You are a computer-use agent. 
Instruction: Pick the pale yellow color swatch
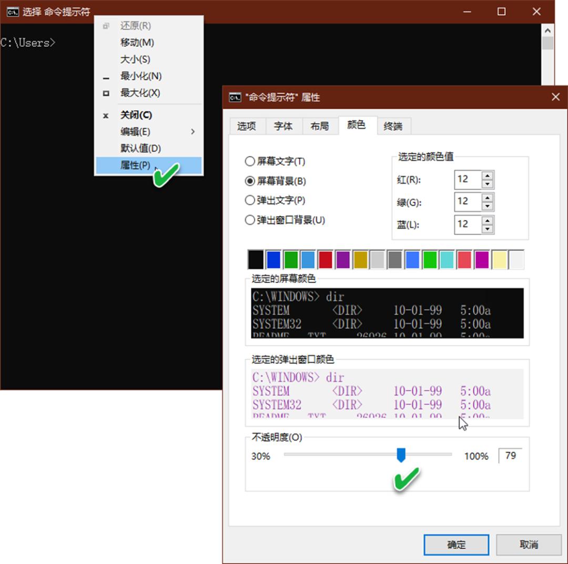[499, 260]
